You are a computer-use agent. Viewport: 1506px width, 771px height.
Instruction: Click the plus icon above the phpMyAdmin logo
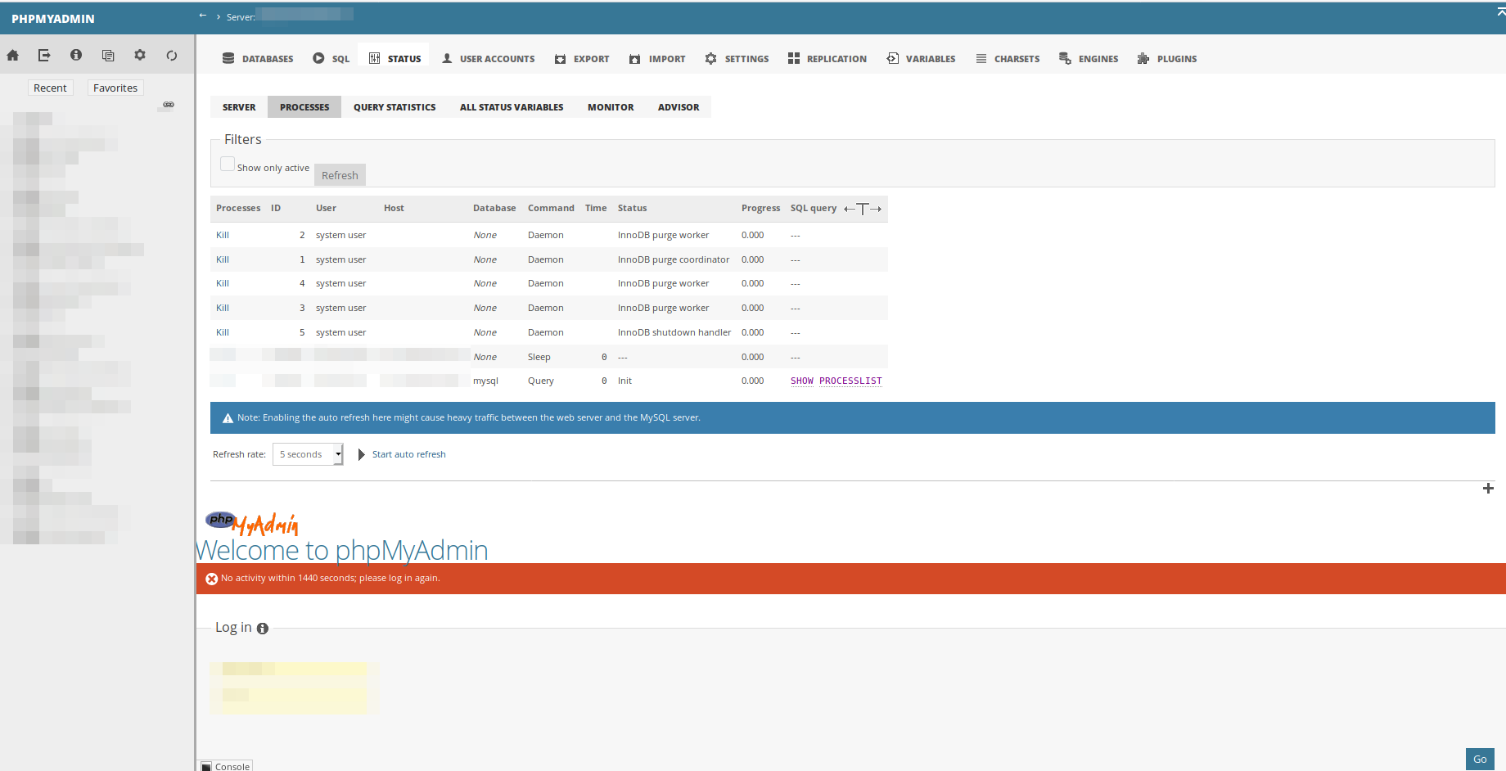tap(1488, 489)
